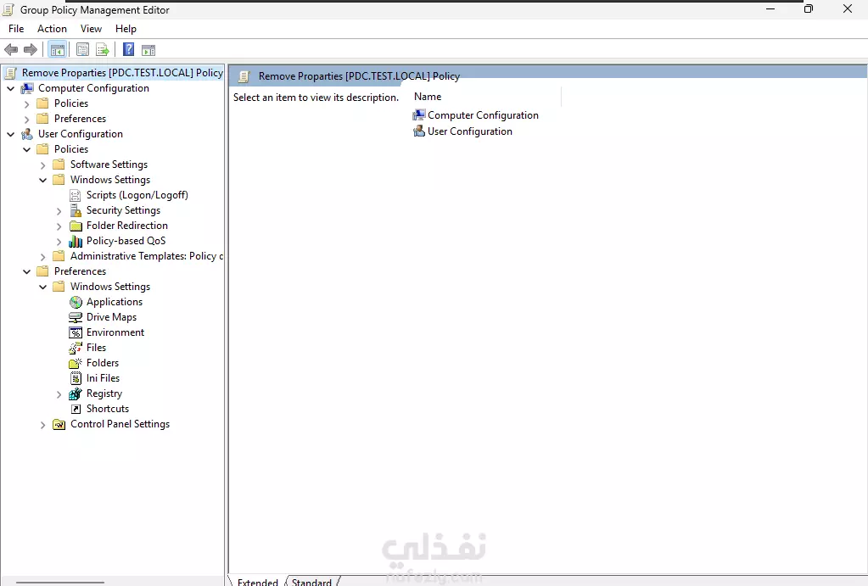Image resolution: width=868 pixels, height=586 pixels.
Task: Expand the Registry node
Action: [x=59, y=394]
